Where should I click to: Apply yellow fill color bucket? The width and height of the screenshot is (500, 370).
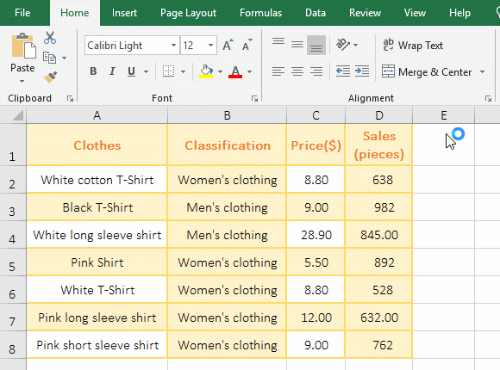tap(206, 71)
